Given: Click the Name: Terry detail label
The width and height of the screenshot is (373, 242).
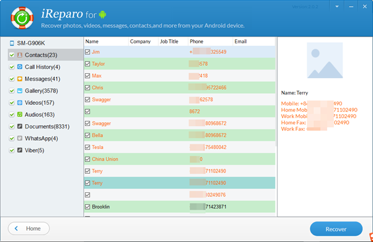Looking at the screenshot, I should pyautogui.click(x=295, y=92).
